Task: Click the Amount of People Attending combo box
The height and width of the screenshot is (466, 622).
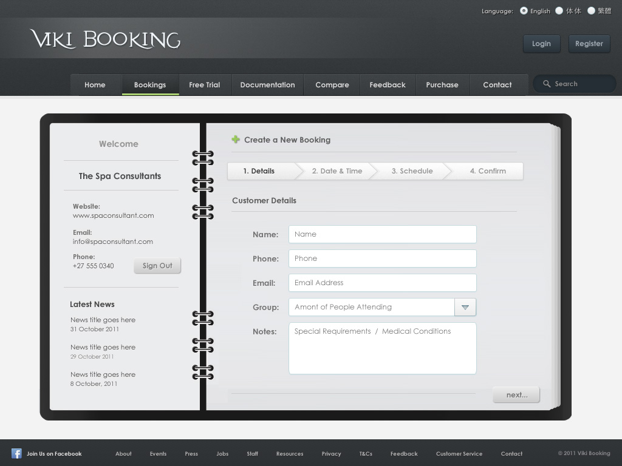Action: (371, 307)
